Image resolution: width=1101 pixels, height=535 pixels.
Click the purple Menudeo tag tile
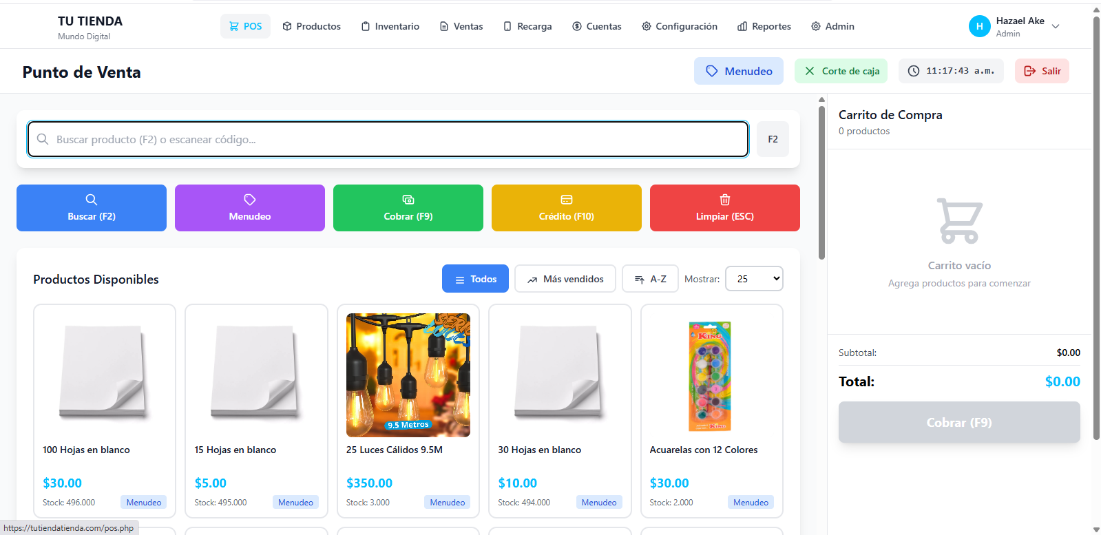tap(249, 208)
